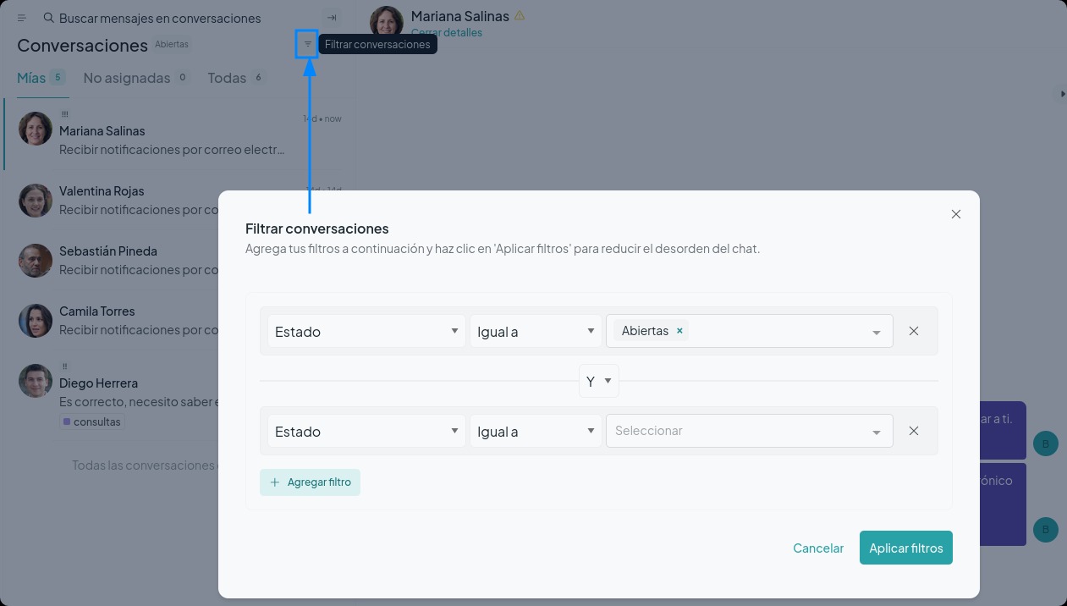1067x606 pixels.
Task: Open the first Estado attribute dropdown
Action: pos(366,331)
